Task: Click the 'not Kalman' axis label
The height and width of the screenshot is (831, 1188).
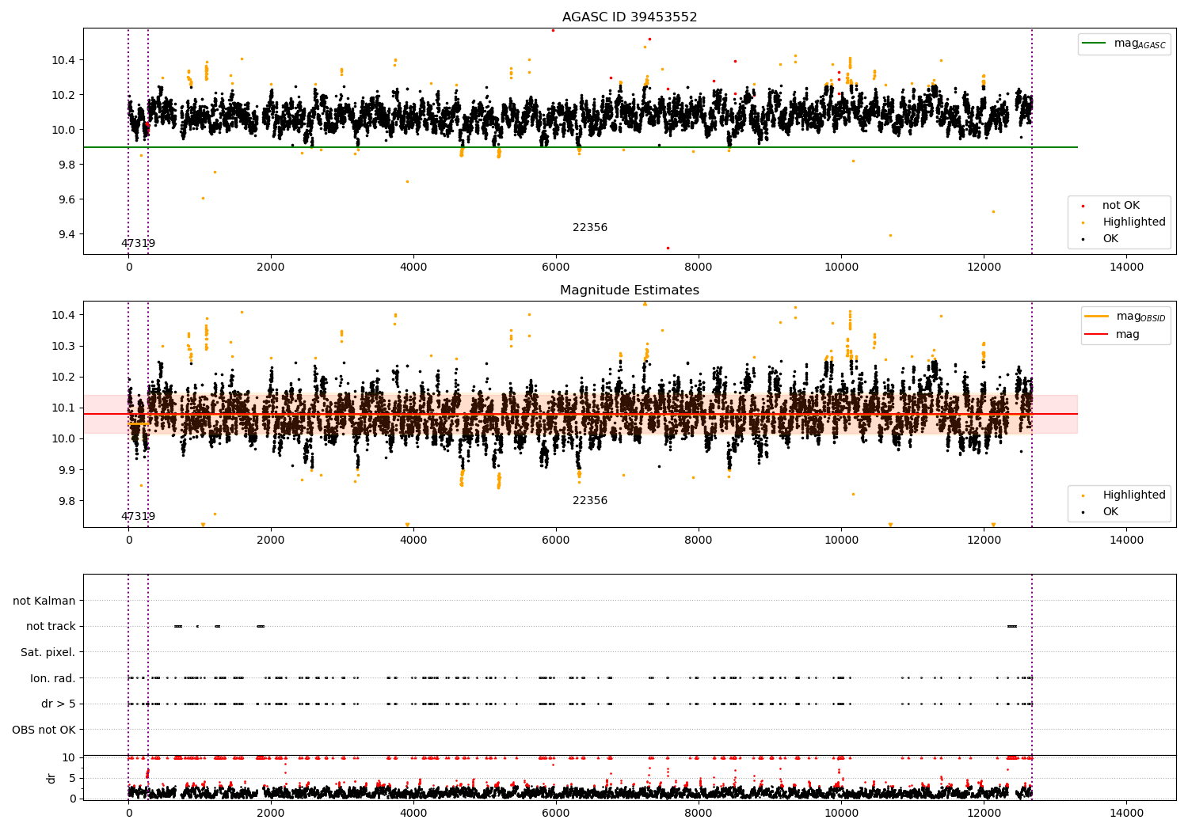Action: coord(44,601)
